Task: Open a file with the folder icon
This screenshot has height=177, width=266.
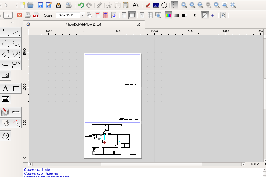Action: (30, 5)
